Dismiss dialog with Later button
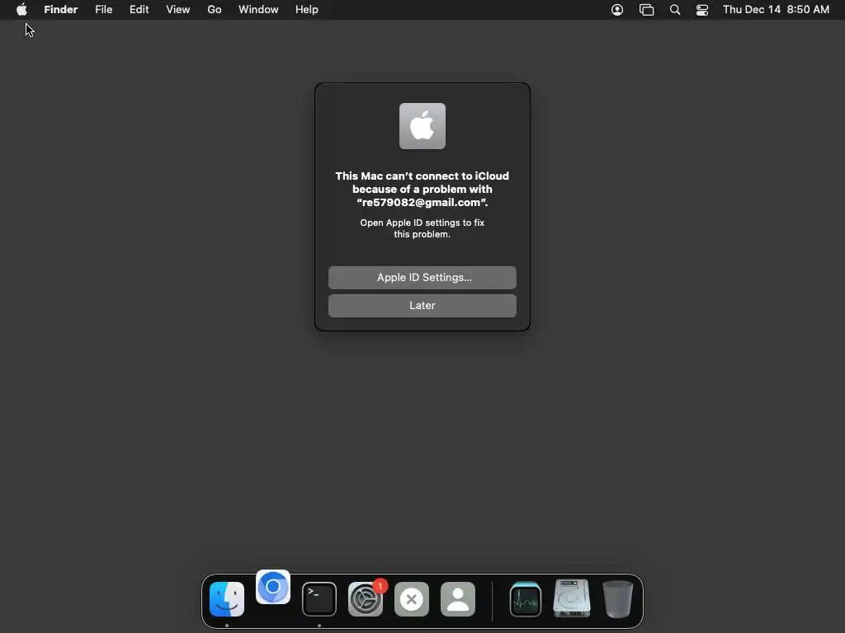This screenshot has width=845, height=633. [x=422, y=305]
